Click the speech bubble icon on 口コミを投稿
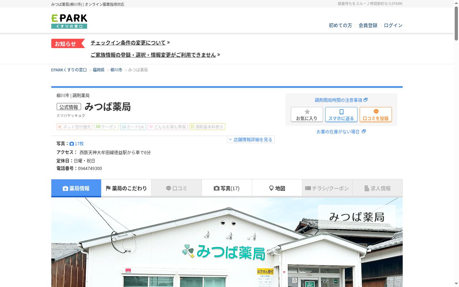The width and height of the screenshot is (459, 287). pos(376,112)
